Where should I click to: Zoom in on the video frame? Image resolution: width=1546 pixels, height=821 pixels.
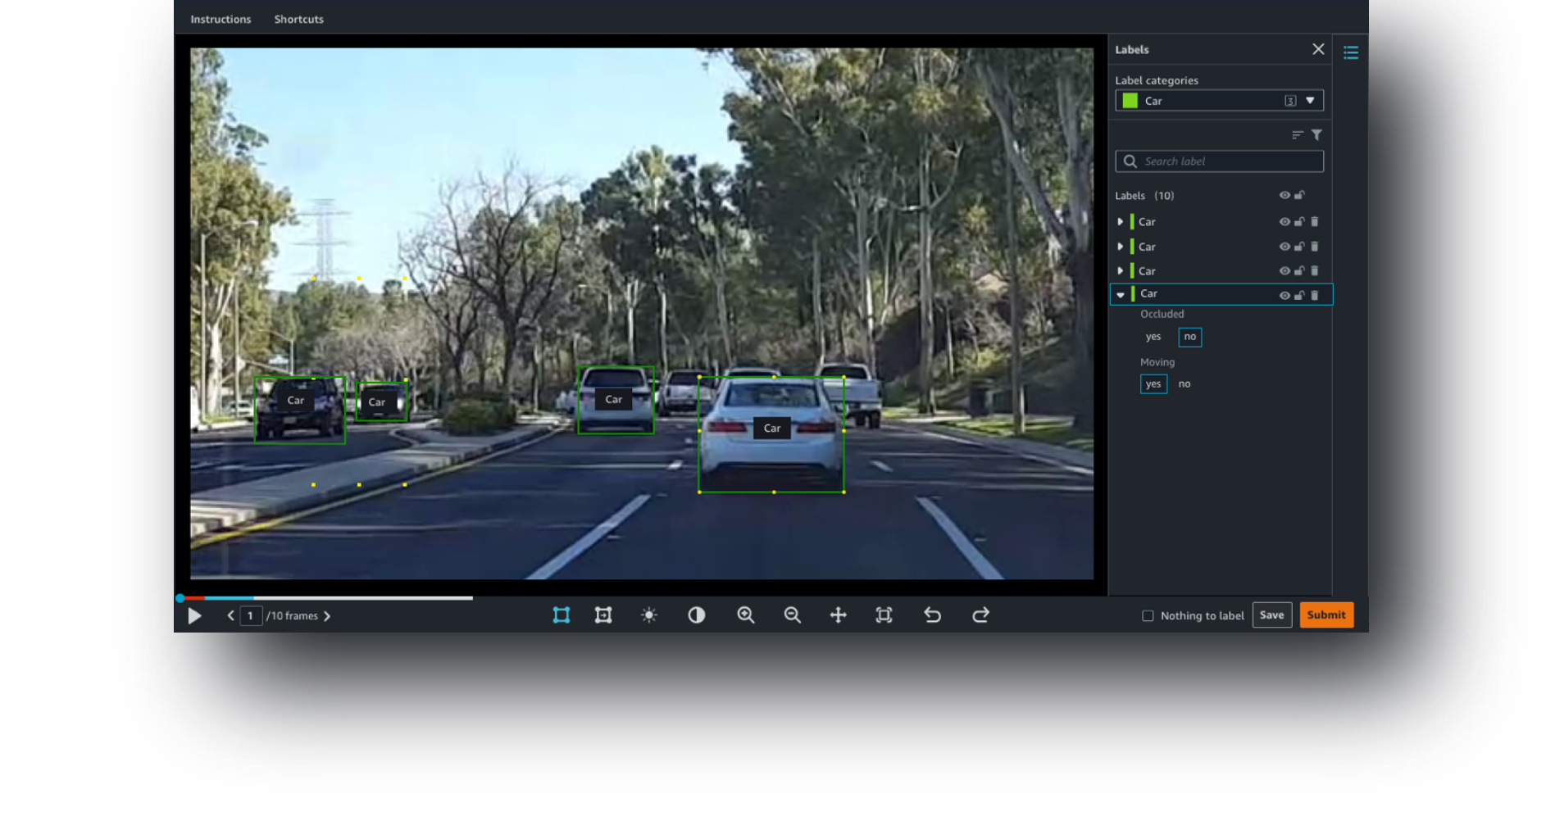745,615
